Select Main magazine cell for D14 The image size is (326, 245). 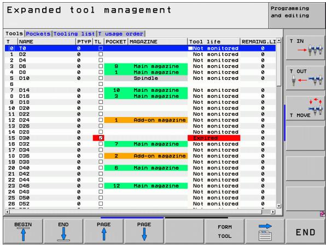coord(158,90)
